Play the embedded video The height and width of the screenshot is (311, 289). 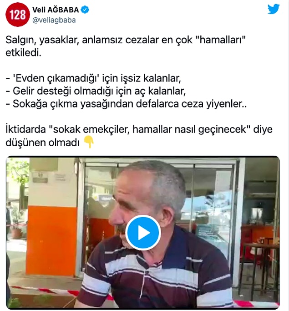pos(143,233)
